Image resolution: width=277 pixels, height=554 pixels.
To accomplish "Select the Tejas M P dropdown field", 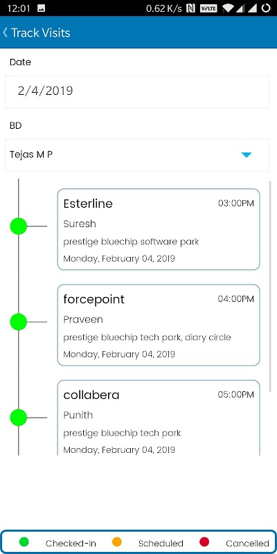I will point(137,155).
